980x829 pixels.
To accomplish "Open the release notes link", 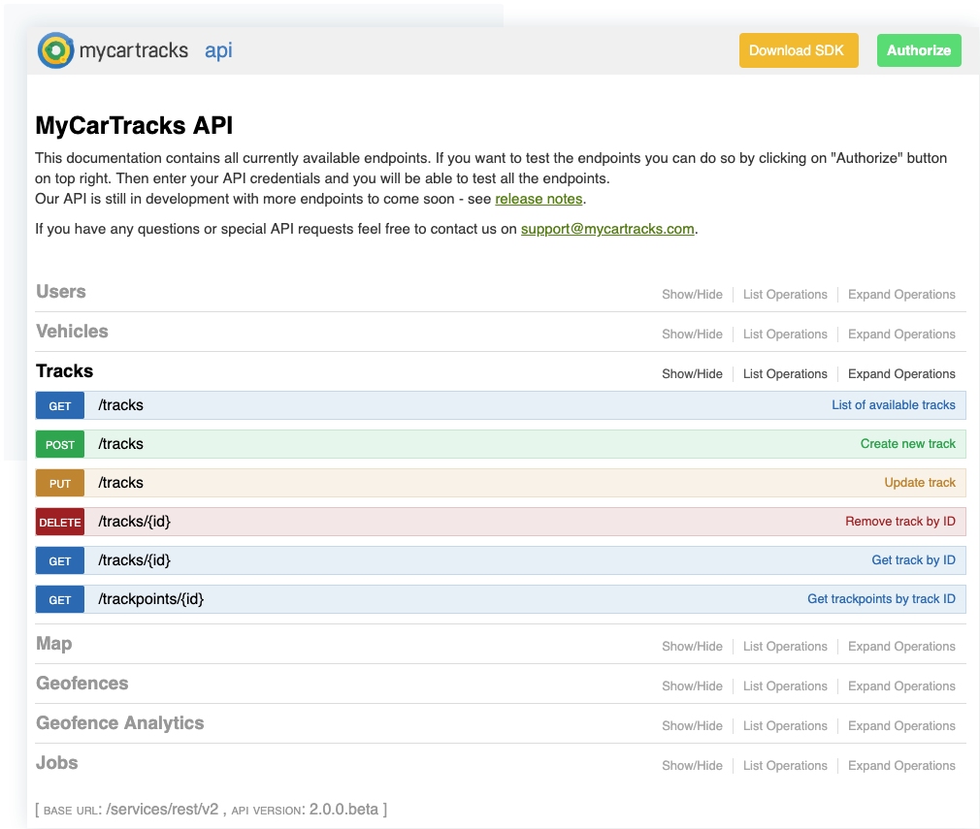I will 539,199.
